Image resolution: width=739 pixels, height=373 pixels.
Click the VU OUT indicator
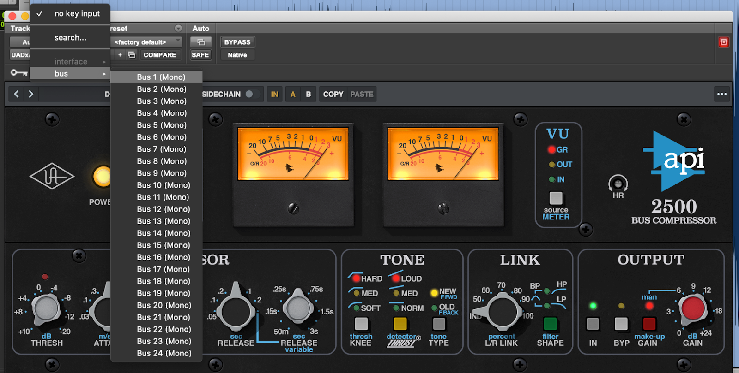(551, 165)
